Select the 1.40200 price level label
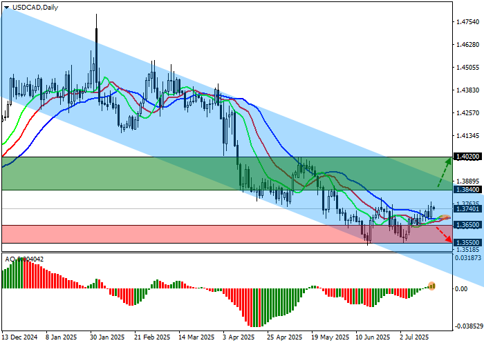 point(468,157)
